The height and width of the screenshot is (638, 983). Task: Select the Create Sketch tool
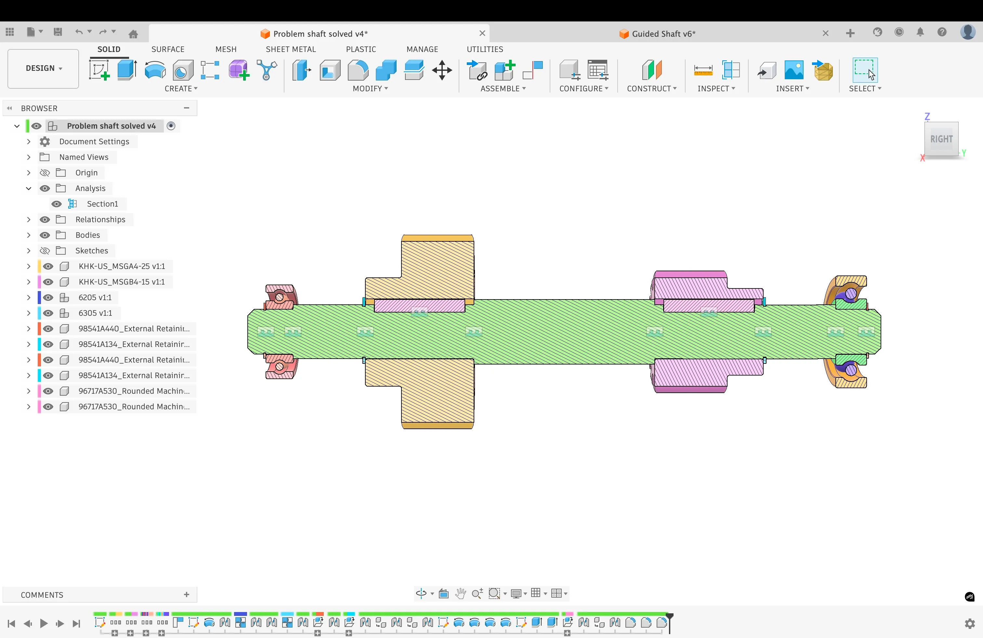(x=99, y=70)
